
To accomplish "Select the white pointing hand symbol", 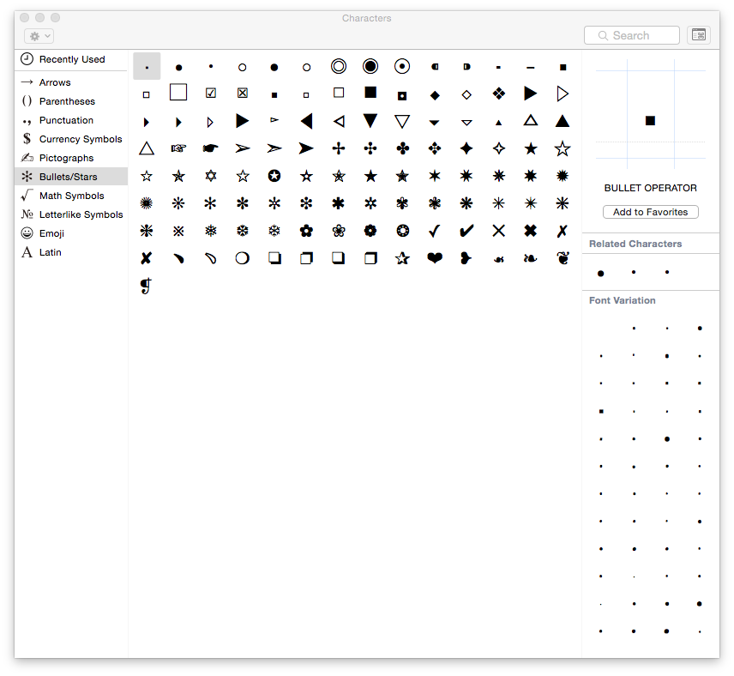I will (x=178, y=148).
